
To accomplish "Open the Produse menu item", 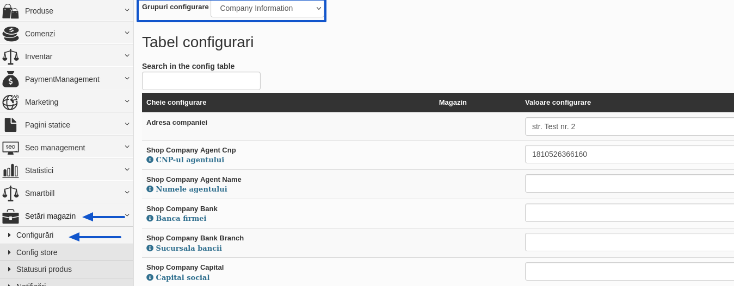I will click(x=66, y=11).
